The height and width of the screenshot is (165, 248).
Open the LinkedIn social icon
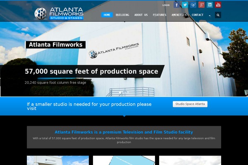(x=210, y=5)
